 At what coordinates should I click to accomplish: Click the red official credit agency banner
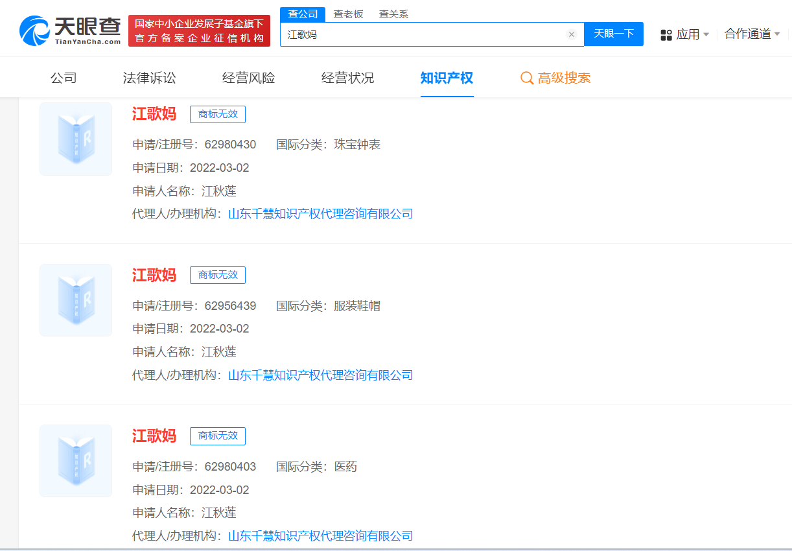tap(199, 31)
